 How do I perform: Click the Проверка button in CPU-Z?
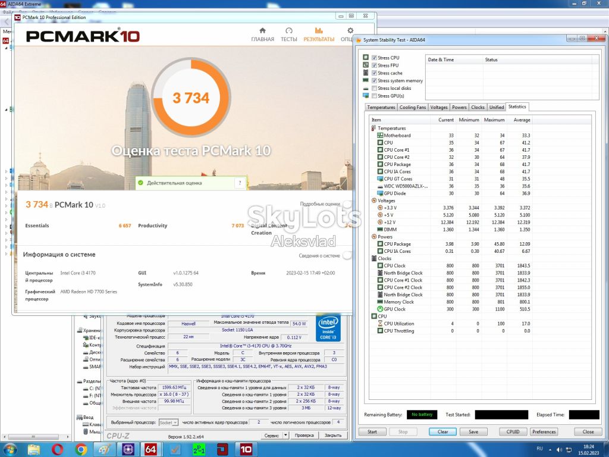pyautogui.click(x=304, y=435)
